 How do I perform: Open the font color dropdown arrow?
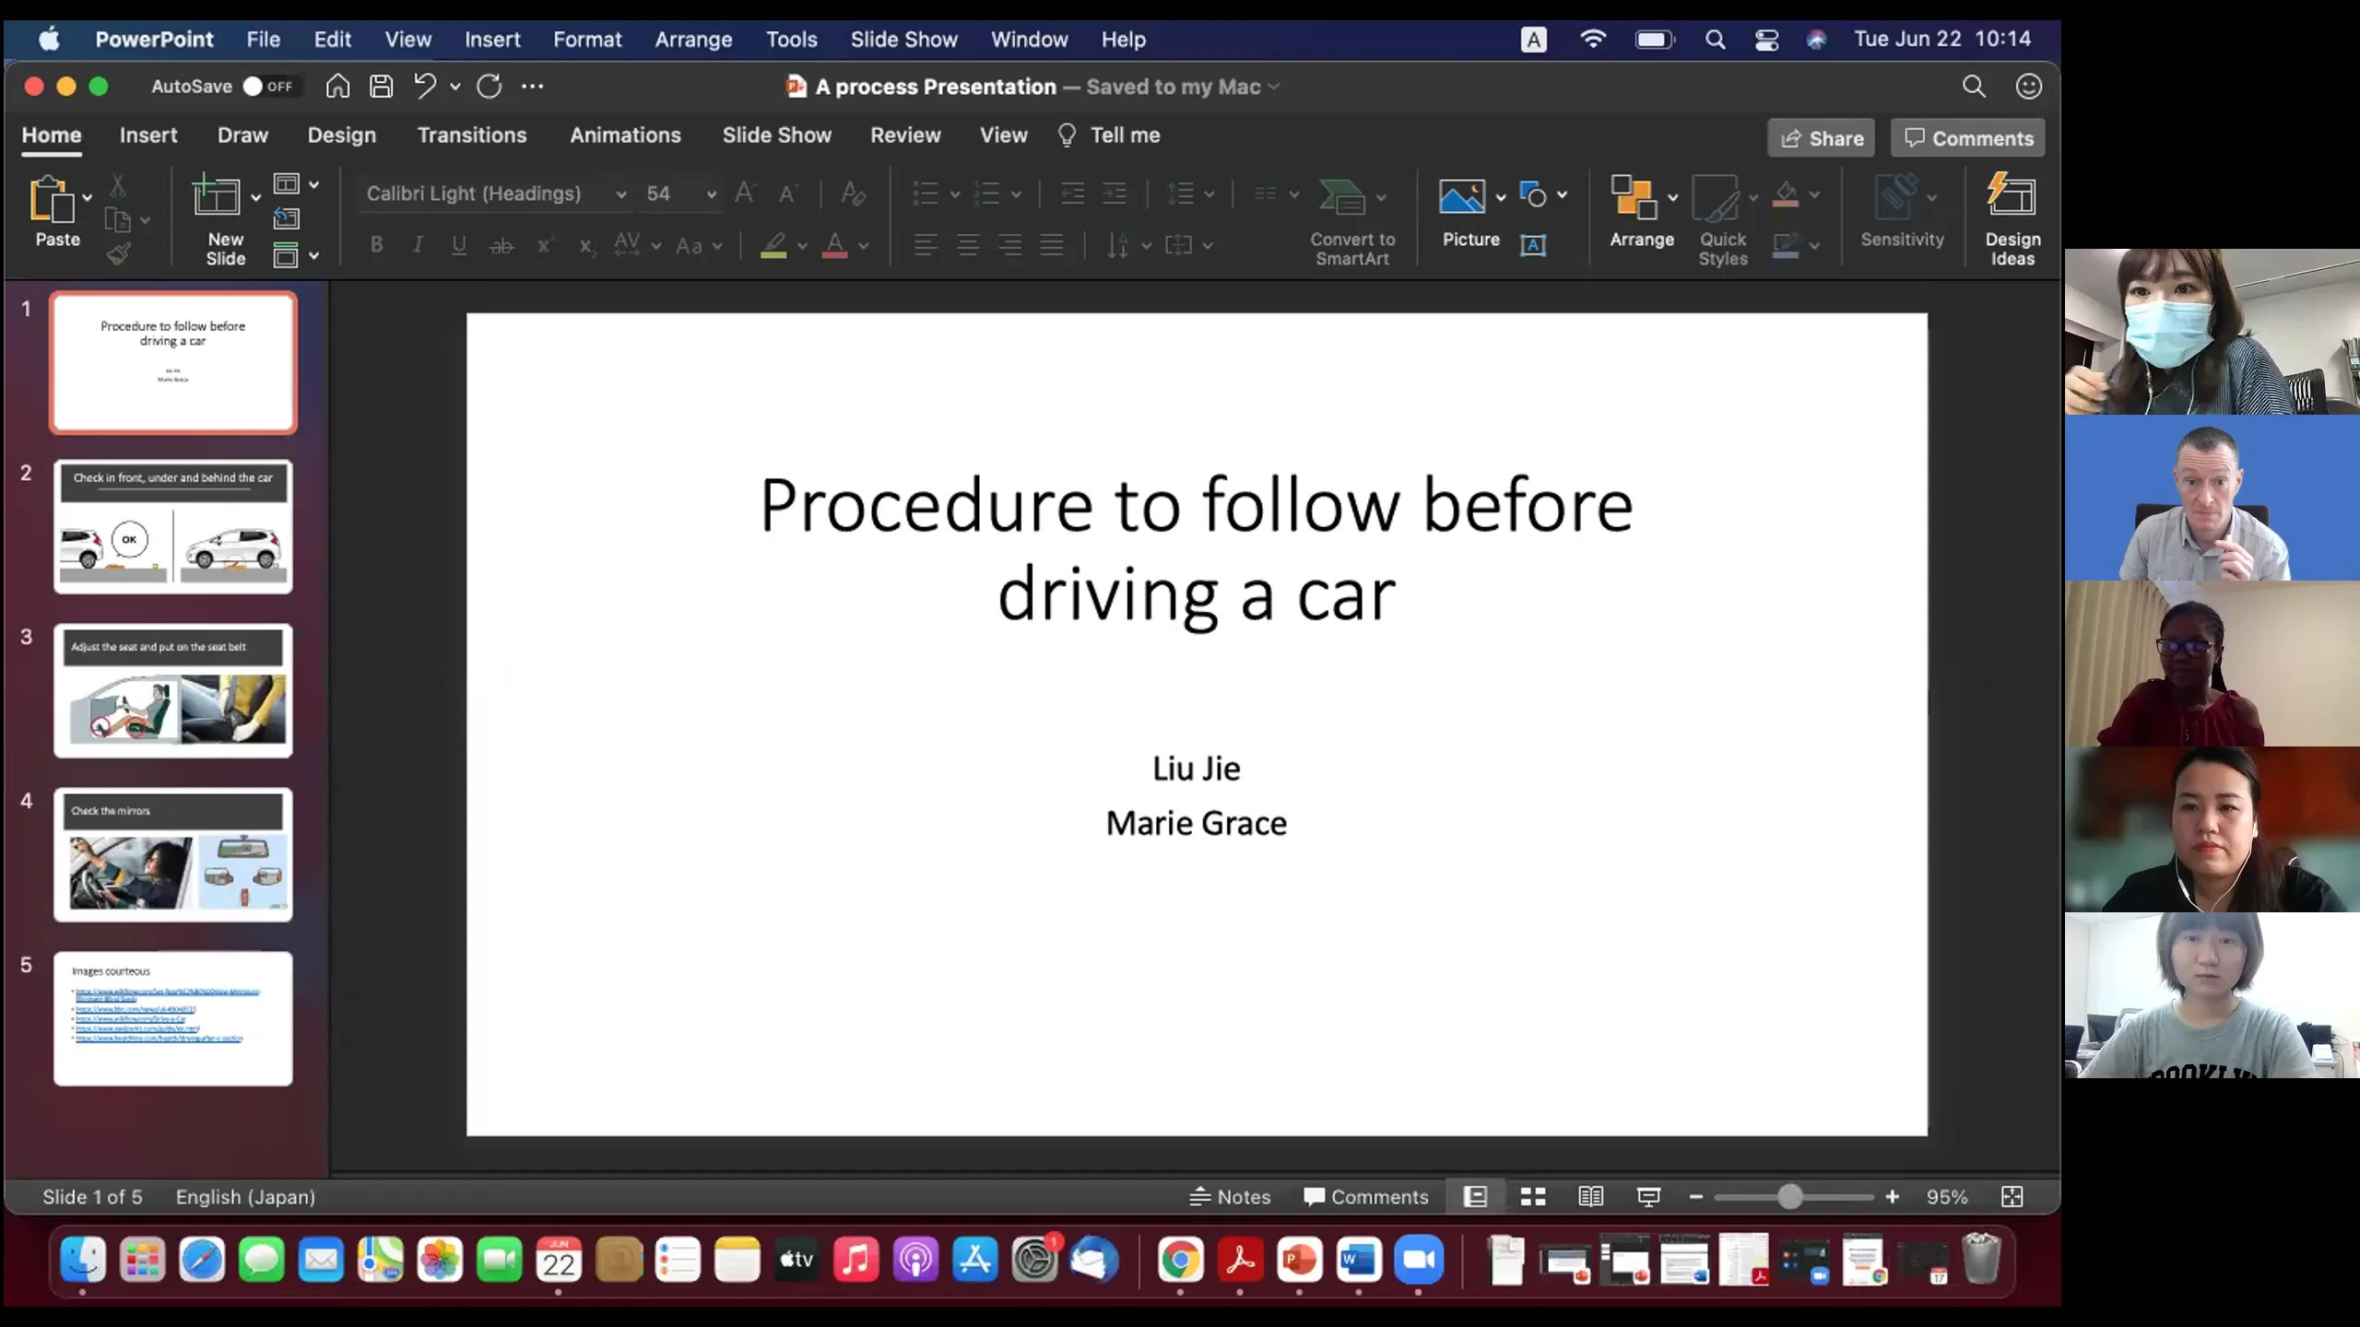864,246
